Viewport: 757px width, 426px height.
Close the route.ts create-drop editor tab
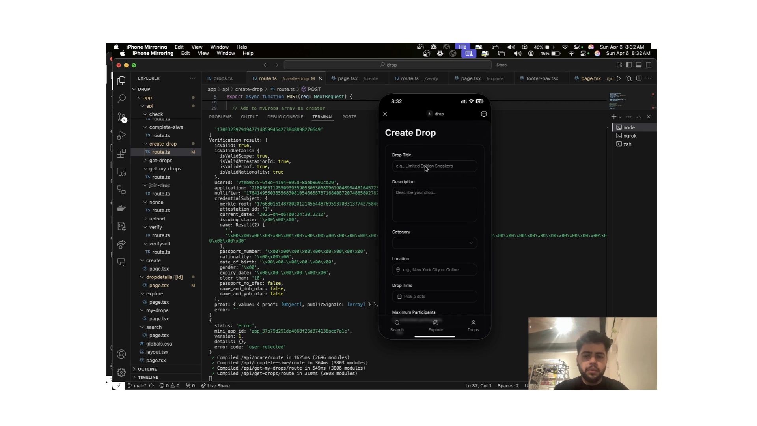pyautogui.click(x=320, y=78)
